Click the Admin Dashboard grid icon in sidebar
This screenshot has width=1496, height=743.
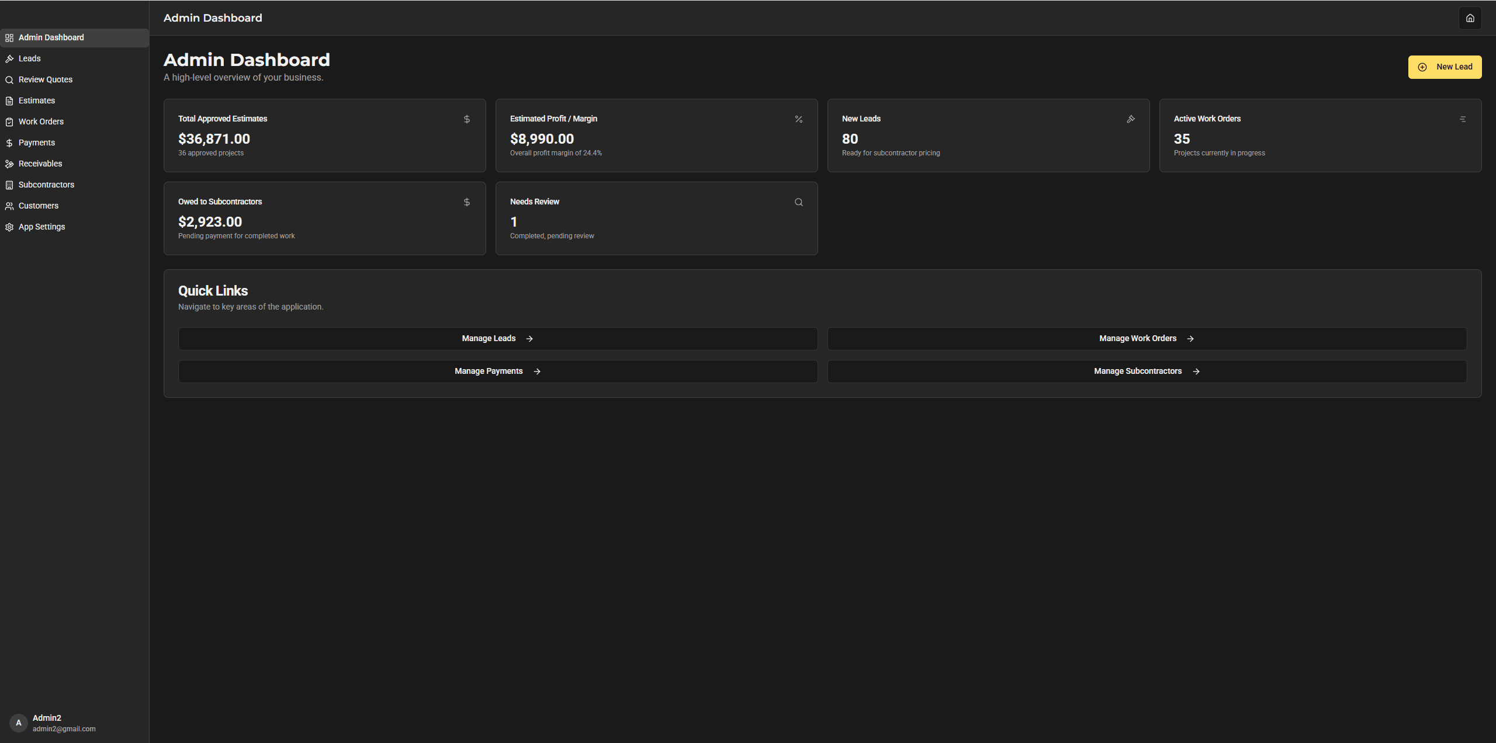9,38
